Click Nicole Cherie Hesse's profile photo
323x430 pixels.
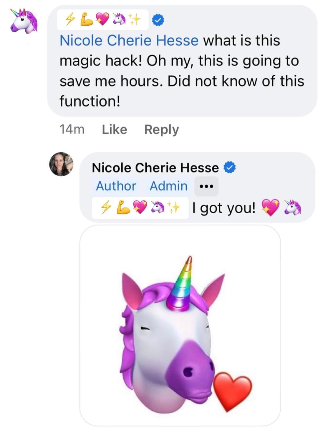[61, 164]
